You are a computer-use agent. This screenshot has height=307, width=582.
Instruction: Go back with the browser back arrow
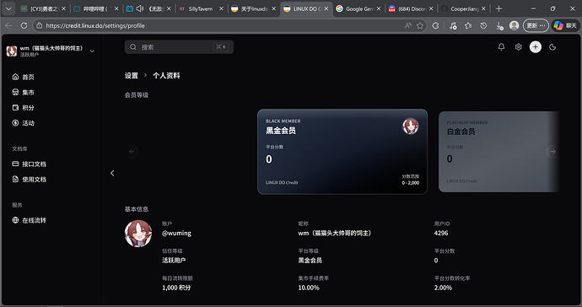[9, 25]
